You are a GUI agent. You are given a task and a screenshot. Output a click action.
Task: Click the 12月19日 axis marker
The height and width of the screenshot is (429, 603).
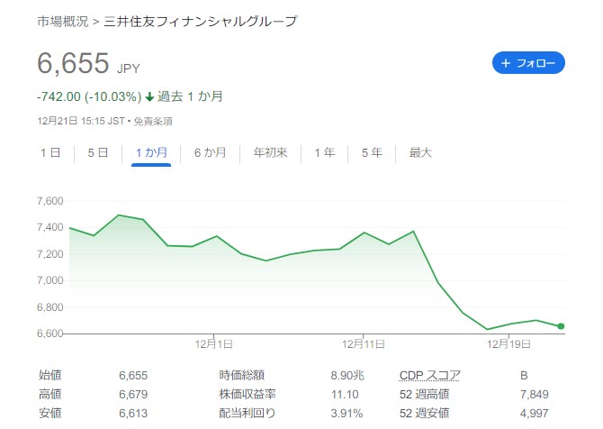(508, 343)
